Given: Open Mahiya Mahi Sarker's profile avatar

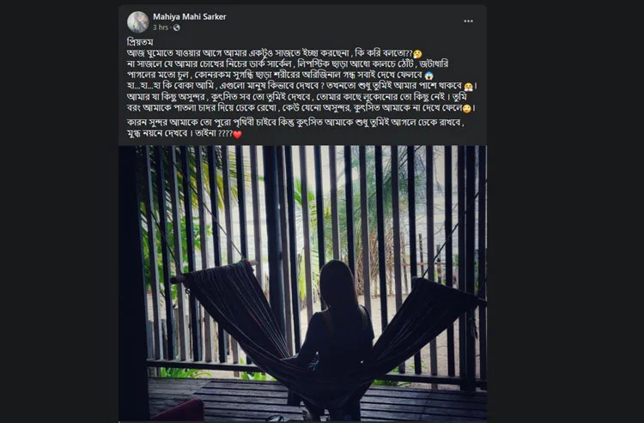Looking at the screenshot, I should pos(138,21).
